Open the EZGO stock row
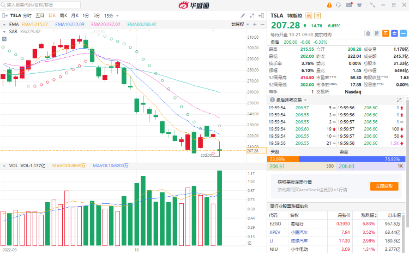 tap(336, 223)
